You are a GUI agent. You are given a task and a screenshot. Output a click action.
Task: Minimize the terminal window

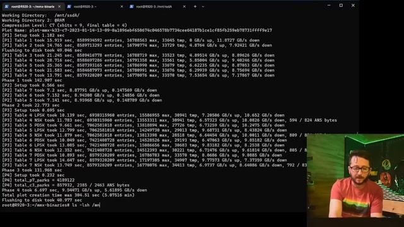click(329, 6)
